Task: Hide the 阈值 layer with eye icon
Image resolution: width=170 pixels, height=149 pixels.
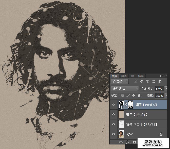Action: 114,105
